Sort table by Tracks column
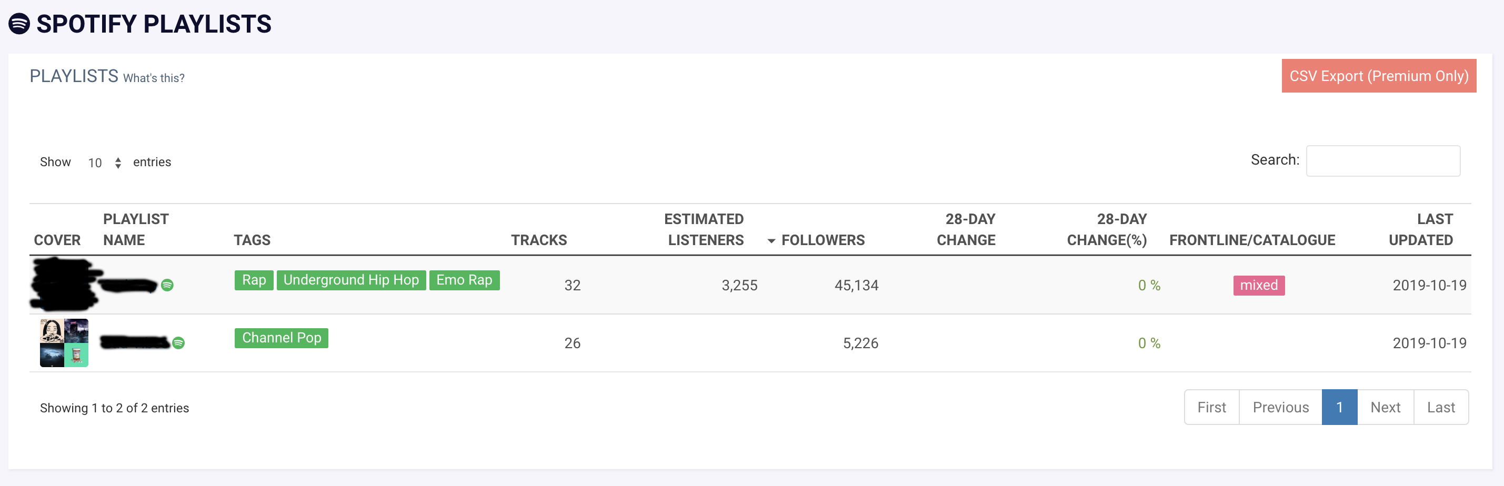 (x=538, y=240)
